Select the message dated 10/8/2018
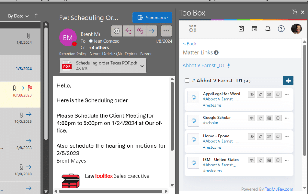Screen dimensions: 308x194 20,170
